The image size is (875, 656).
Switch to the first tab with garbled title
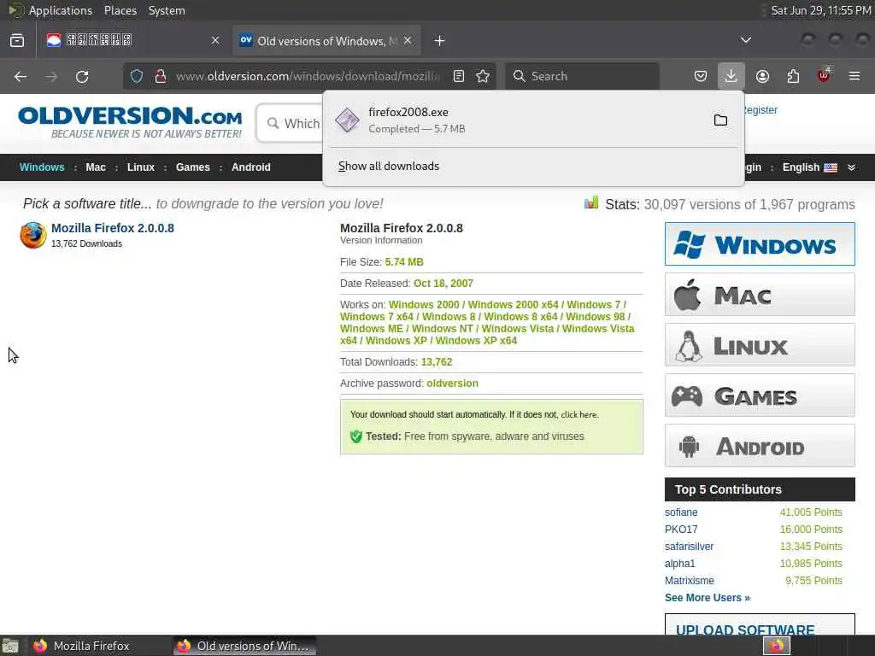click(134, 41)
